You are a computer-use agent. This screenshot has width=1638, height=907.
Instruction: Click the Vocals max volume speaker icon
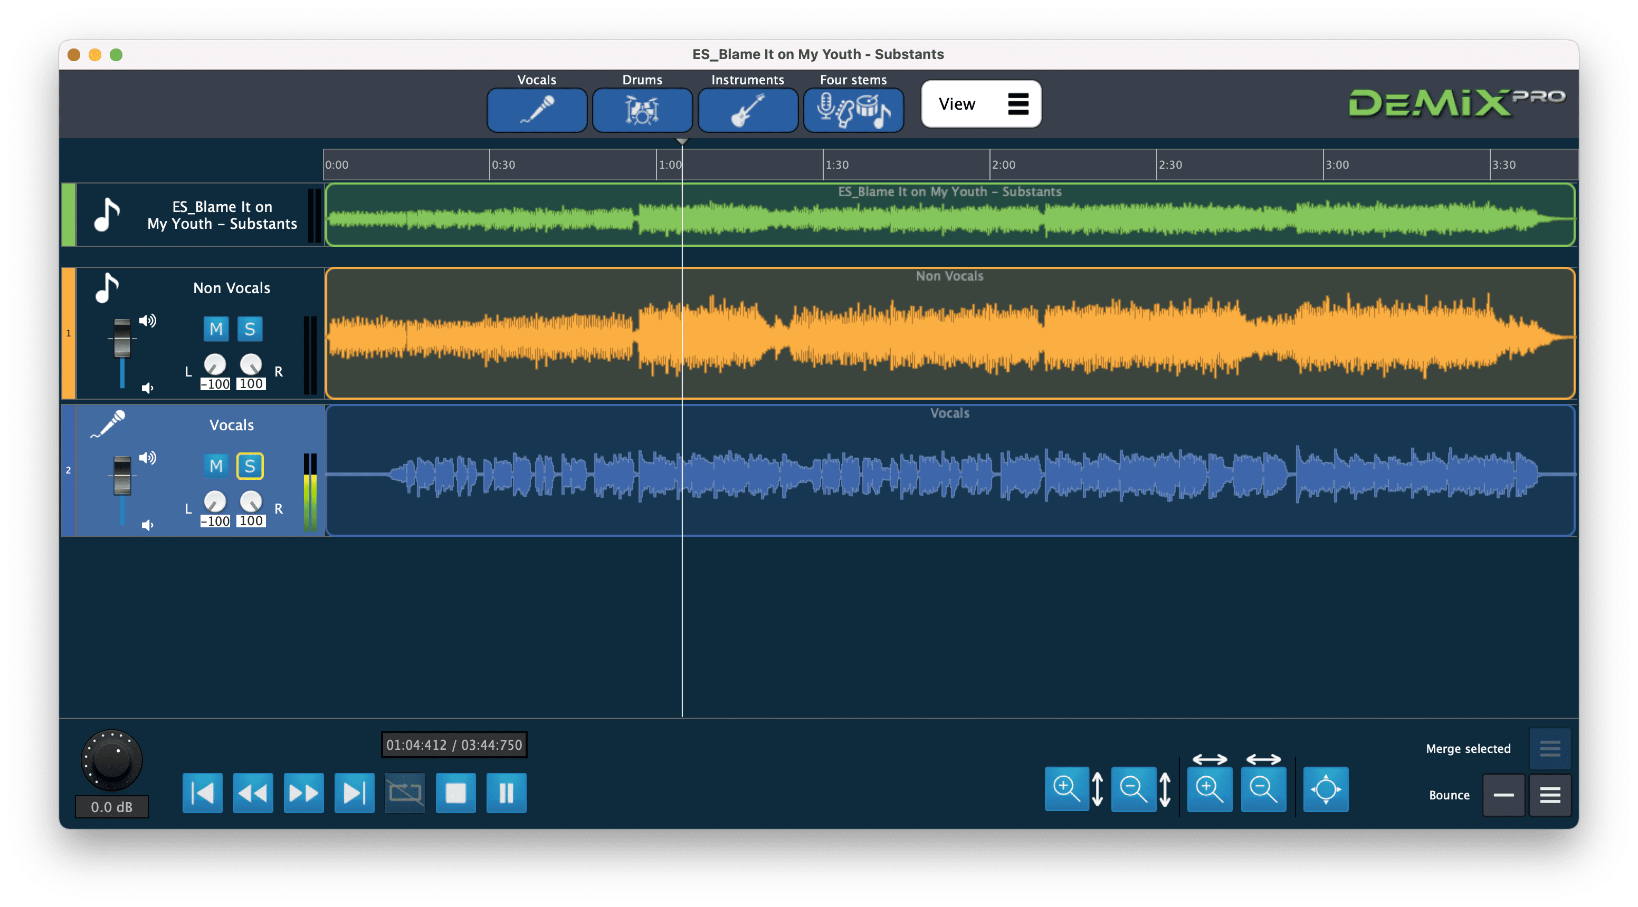point(148,458)
